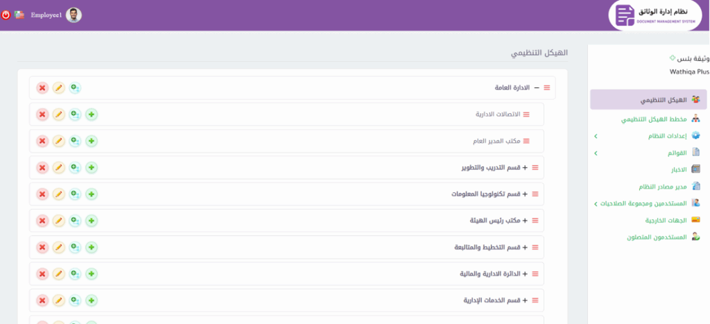Edit the مكتب رئيس الهيئة row
Viewport: 710px width, 324px height.
(59, 221)
